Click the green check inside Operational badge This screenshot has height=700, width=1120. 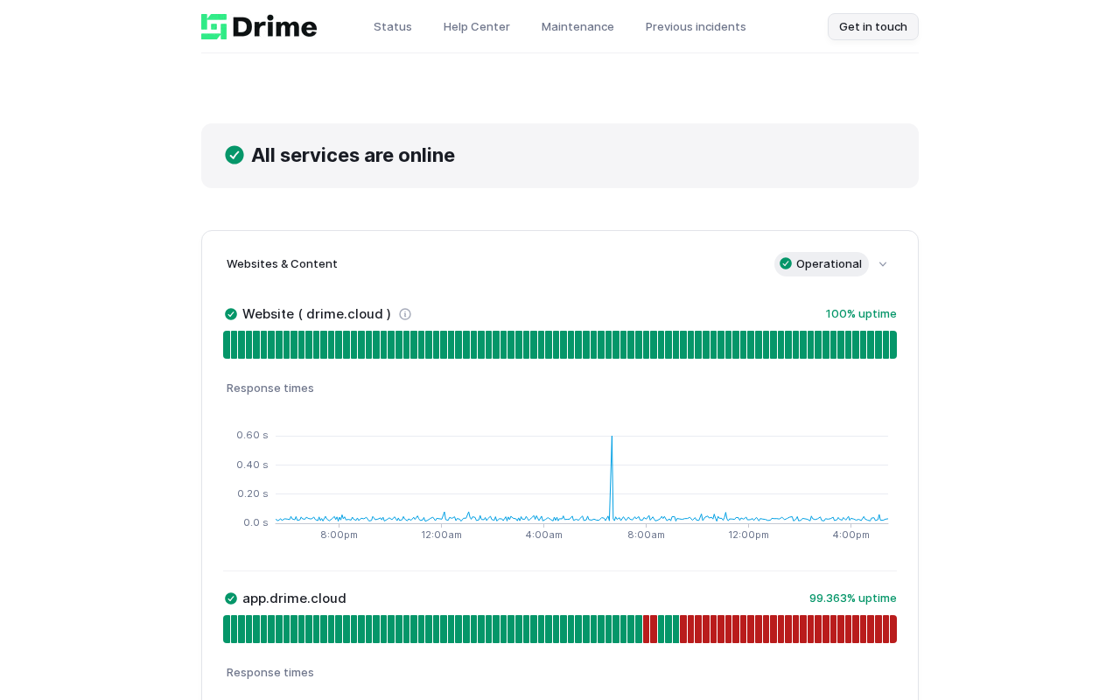click(x=786, y=263)
